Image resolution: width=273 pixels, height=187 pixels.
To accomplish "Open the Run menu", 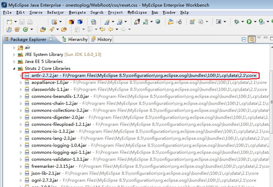I will [155, 13].
